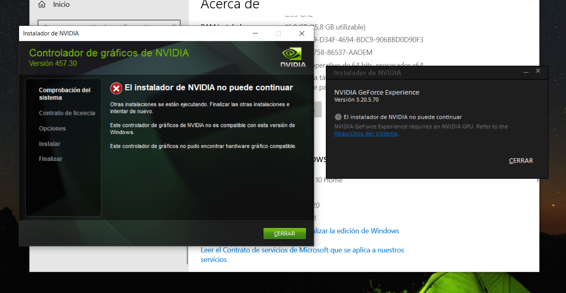Click CERRAR in GeForce Experience installer
The height and width of the screenshot is (293, 566).
pos(521,161)
